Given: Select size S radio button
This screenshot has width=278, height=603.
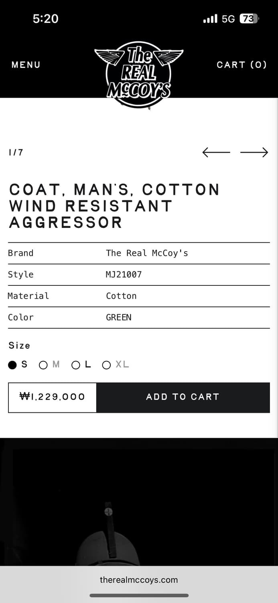Looking at the screenshot, I should coord(12,365).
